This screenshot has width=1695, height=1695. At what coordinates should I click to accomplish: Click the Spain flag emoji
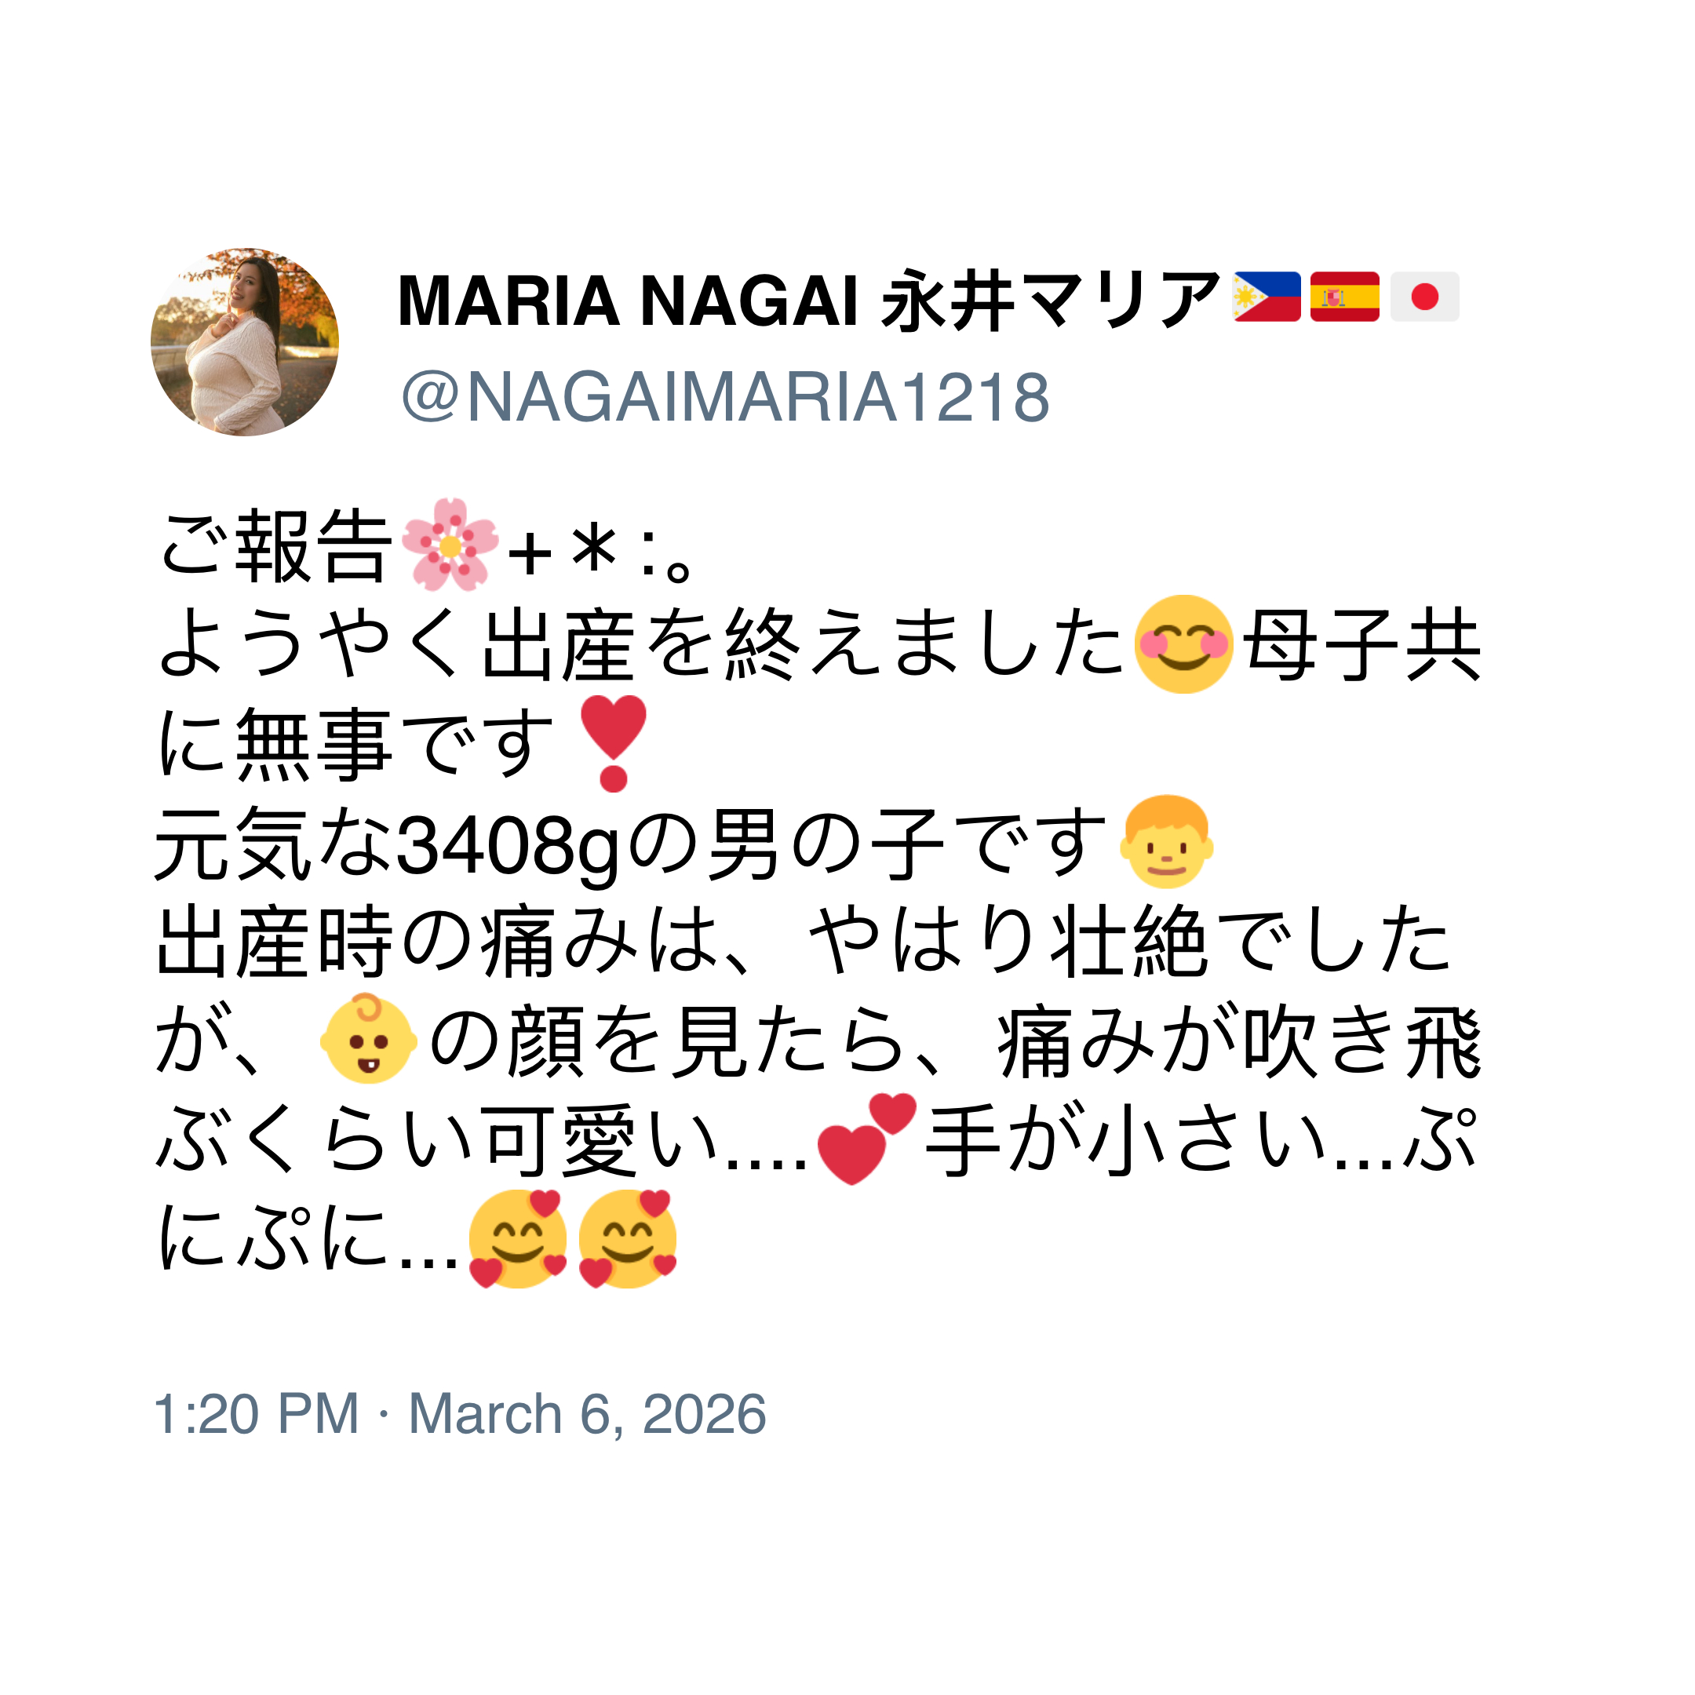[1345, 297]
